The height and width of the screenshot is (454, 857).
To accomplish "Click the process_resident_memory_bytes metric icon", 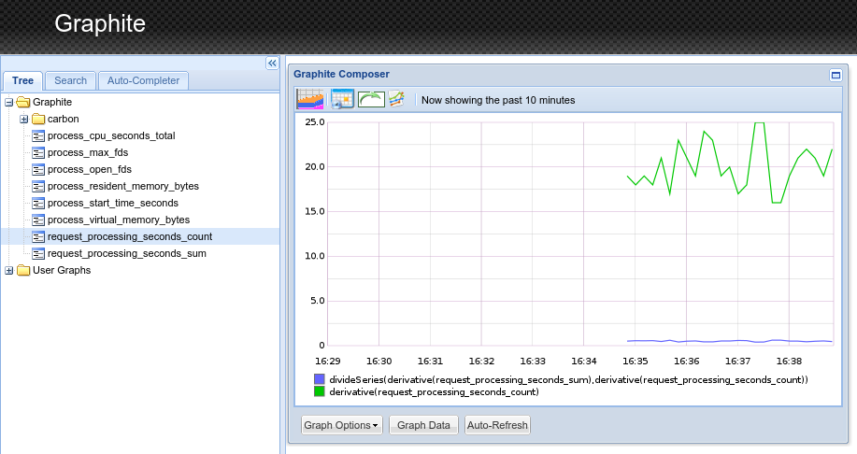I will (x=38, y=187).
